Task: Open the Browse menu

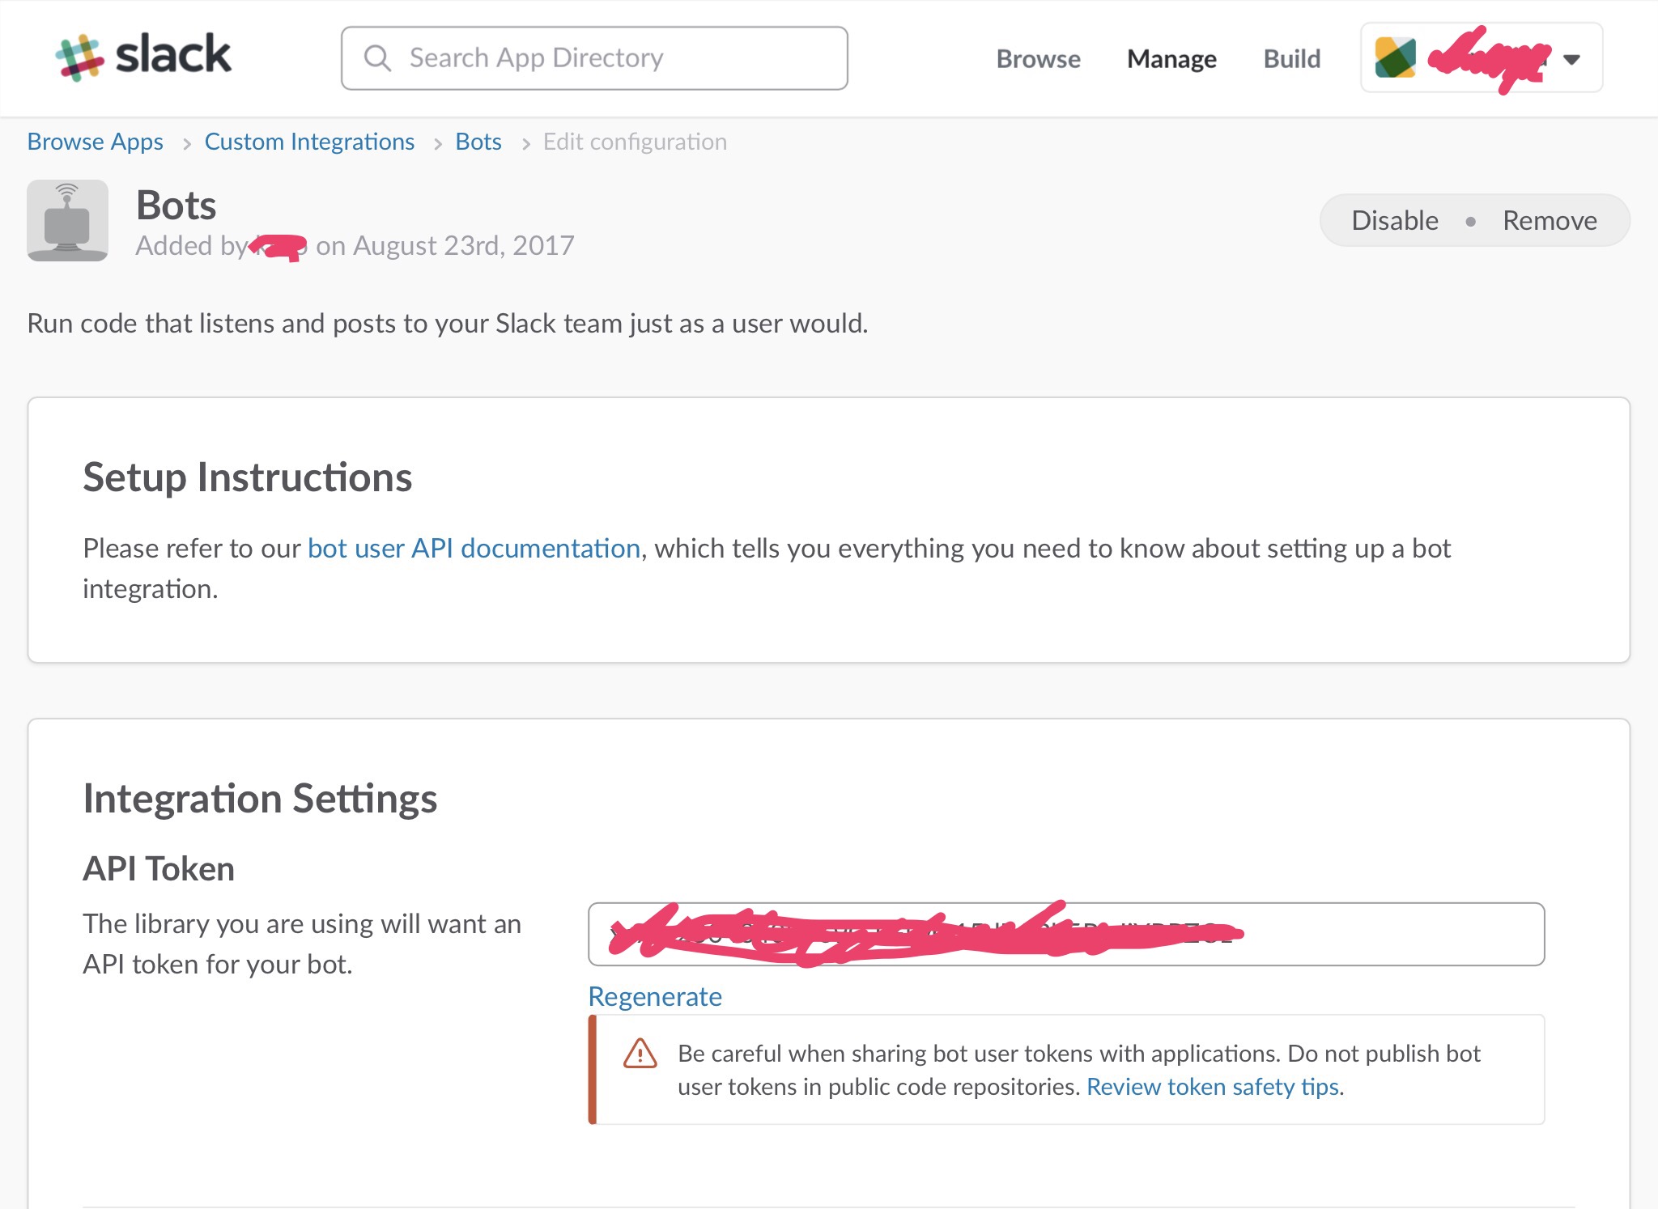Action: coord(1039,59)
